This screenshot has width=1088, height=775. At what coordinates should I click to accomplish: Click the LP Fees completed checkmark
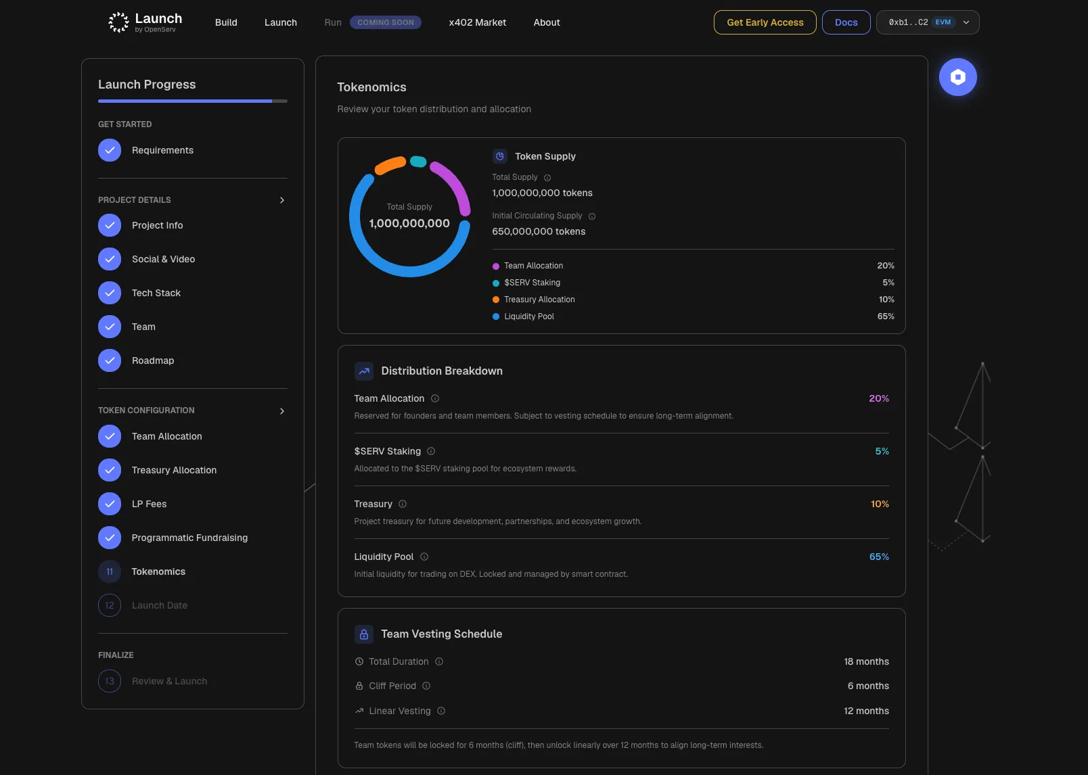click(x=110, y=504)
